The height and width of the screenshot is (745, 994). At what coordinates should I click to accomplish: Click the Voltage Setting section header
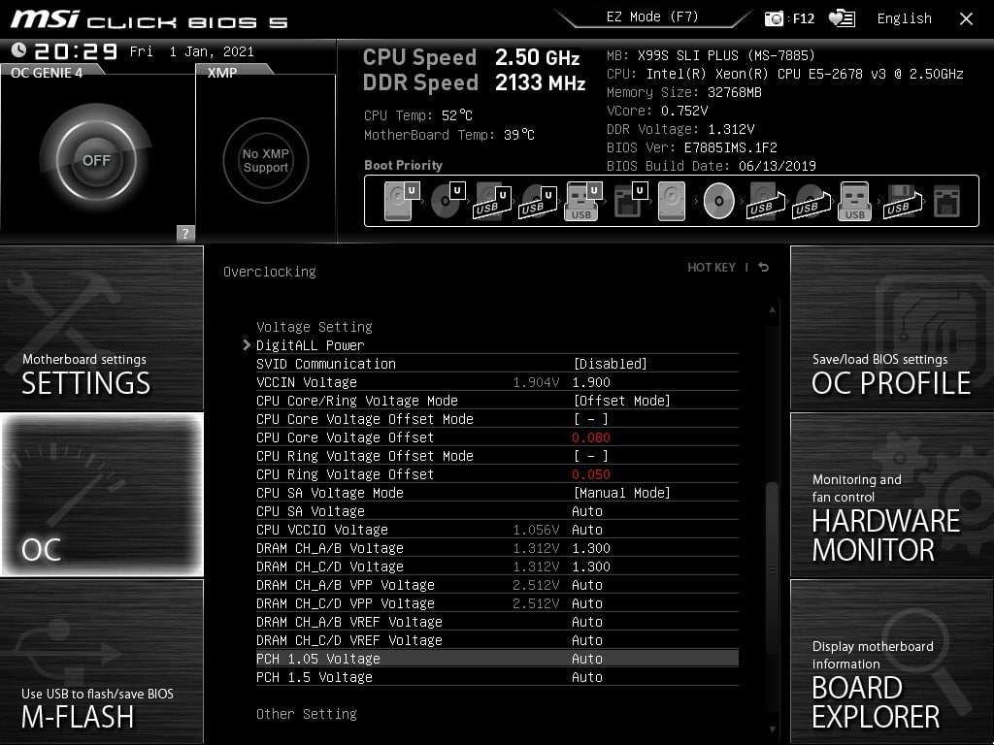[314, 327]
